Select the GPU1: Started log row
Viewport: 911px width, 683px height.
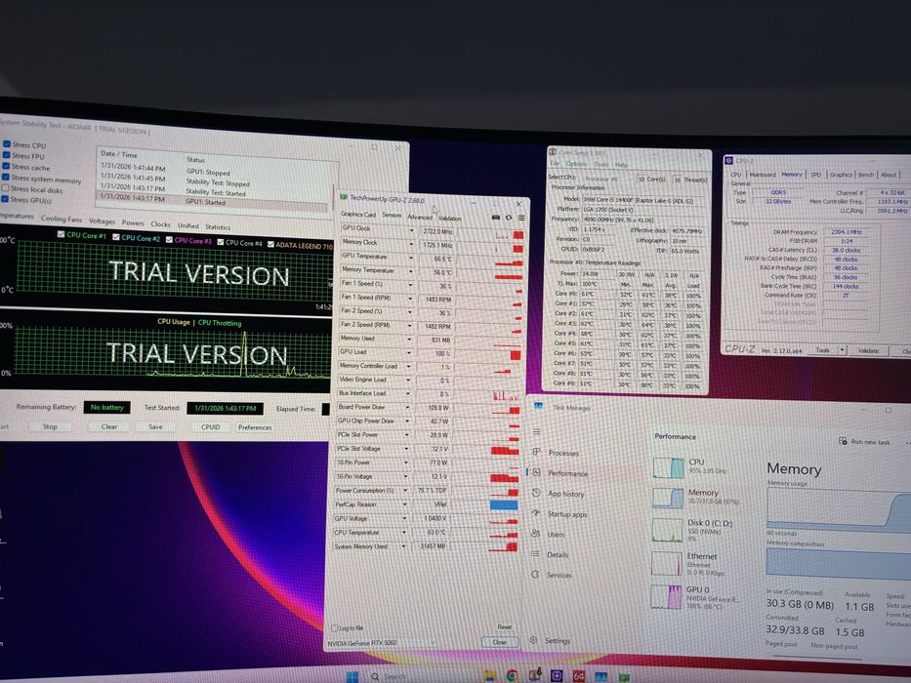(213, 201)
